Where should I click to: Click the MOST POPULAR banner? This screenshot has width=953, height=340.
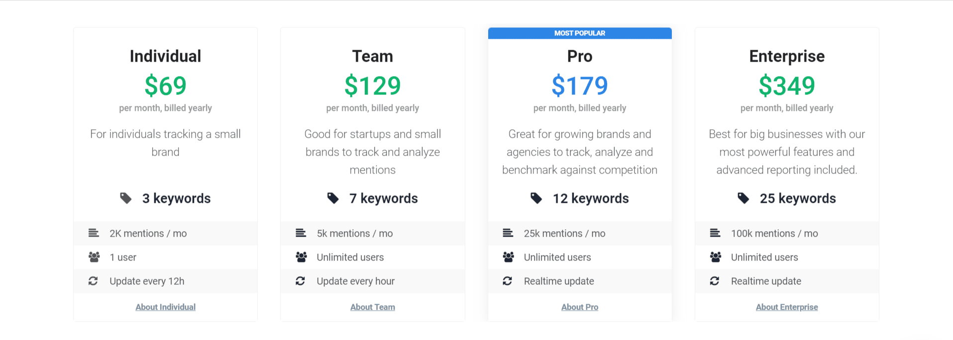[x=580, y=33]
